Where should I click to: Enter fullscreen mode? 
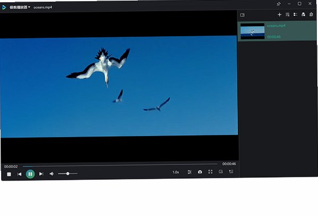[x=211, y=172]
